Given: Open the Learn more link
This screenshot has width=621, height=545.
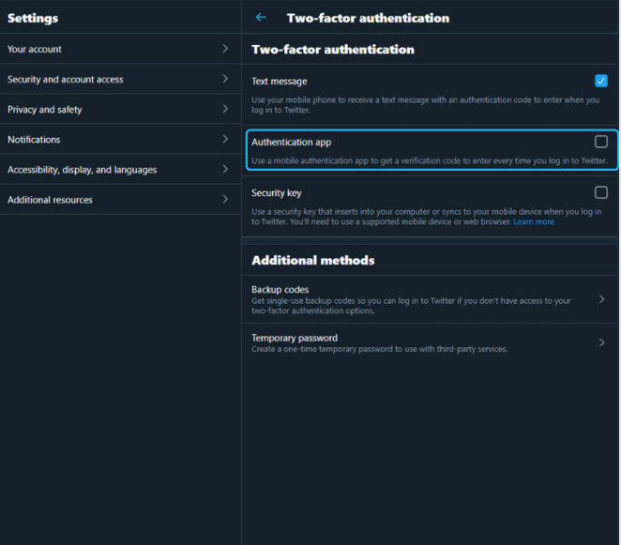Looking at the screenshot, I should pos(534,221).
